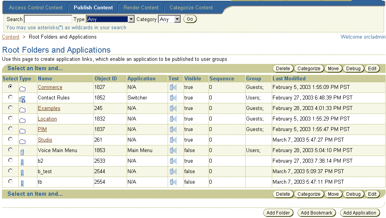Select the Examples radio button
This screenshot has height=218, width=386.
click(10, 108)
